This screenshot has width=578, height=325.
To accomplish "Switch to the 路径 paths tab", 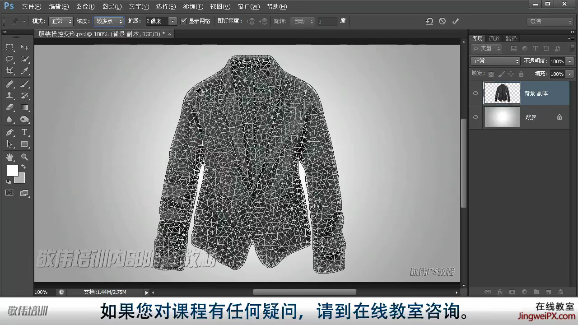I will coord(511,39).
